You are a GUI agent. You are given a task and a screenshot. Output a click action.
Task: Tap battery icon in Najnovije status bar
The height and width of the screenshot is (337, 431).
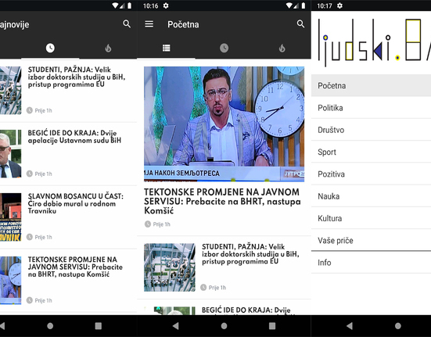129,5
